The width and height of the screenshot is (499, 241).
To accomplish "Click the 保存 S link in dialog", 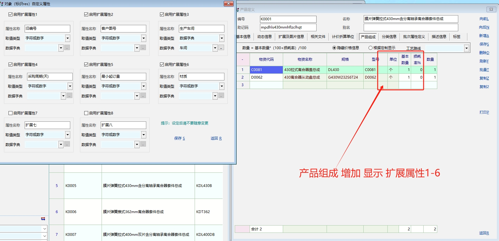I will tap(179, 138).
